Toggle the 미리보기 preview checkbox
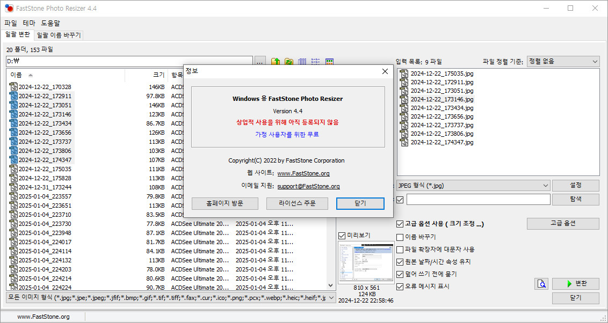Image resolution: width=608 pixels, height=323 pixels. tap(342, 236)
